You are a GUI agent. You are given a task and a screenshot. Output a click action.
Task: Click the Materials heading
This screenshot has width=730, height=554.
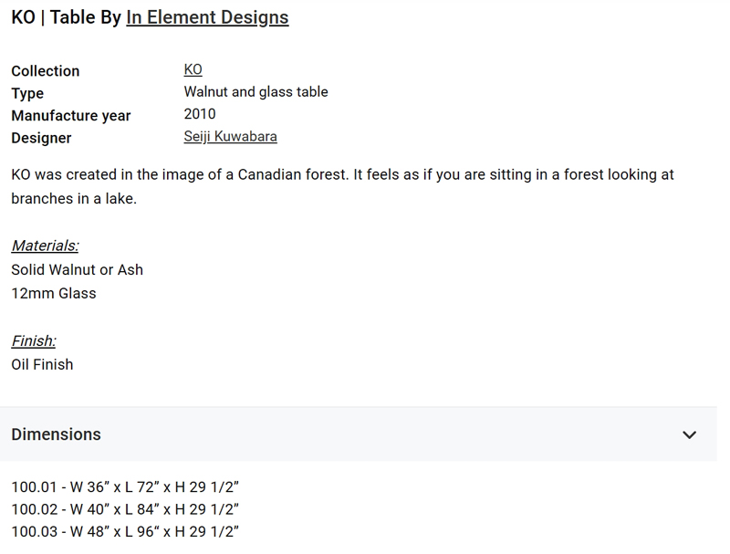(x=45, y=246)
